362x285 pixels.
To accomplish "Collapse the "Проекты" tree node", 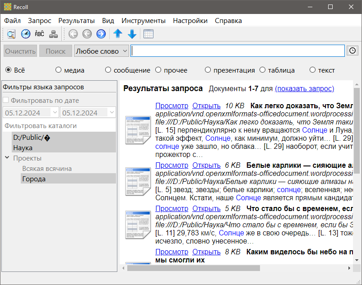I will 7,158.
